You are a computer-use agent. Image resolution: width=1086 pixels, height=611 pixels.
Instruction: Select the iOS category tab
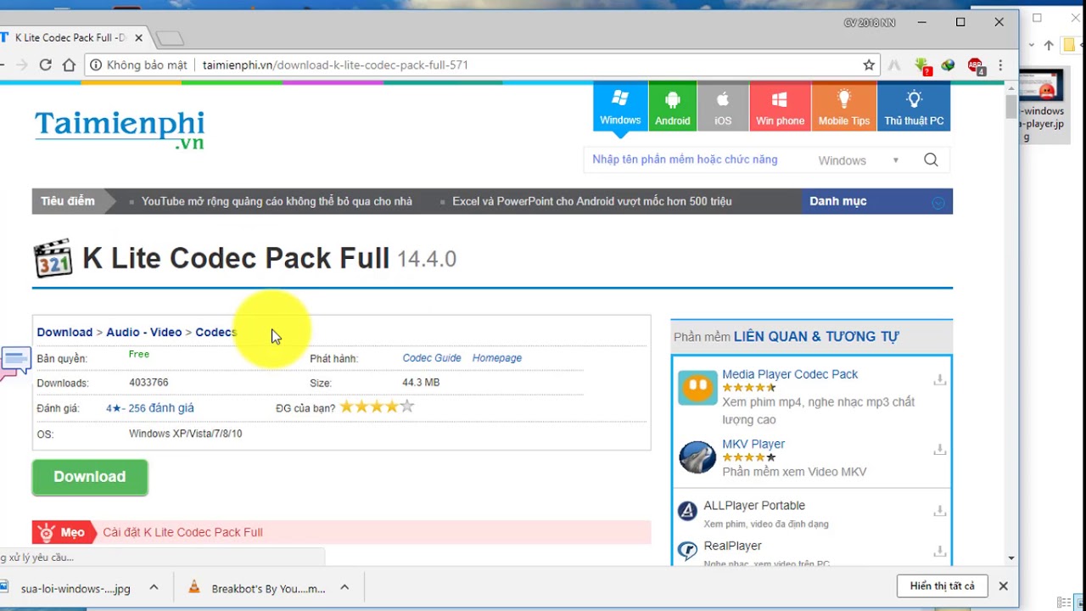723,106
